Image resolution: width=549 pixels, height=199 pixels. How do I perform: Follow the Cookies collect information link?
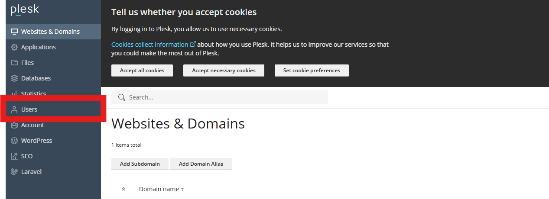(x=149, y=45)
